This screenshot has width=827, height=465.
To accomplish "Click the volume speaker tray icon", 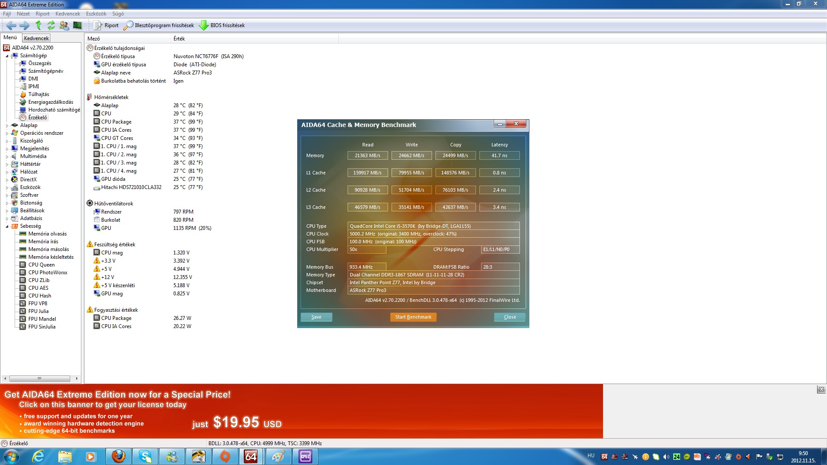I will 666,457.
